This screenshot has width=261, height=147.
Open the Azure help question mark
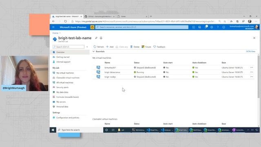(x=218, y=27)
